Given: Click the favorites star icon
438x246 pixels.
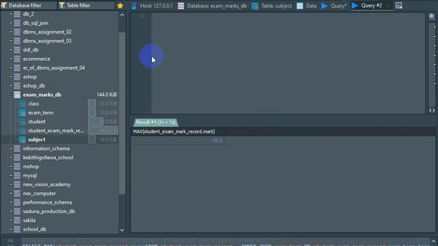Looking at the screenshot, I should (120, 5).
